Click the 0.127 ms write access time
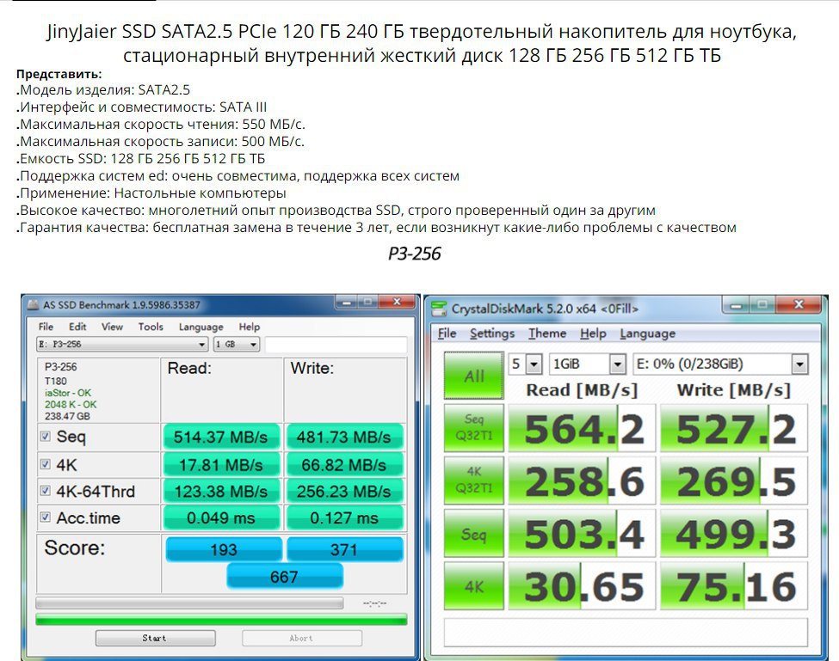The height and width of the screenshot is (661, 839). point(344,517)
